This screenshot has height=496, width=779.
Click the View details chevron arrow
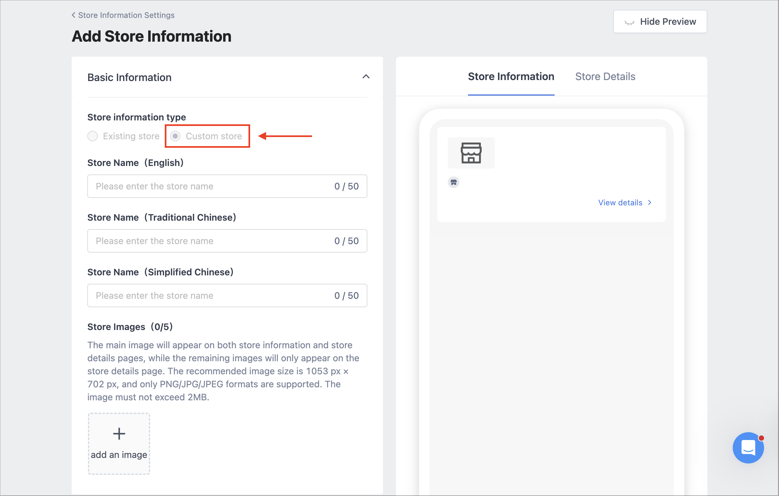click(x=650, y=202)
